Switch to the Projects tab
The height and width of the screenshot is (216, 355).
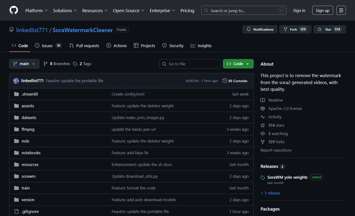point(144,45)
